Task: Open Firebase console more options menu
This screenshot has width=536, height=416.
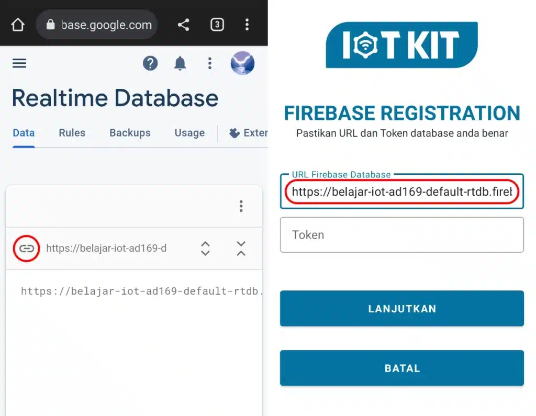Action: 210,63
